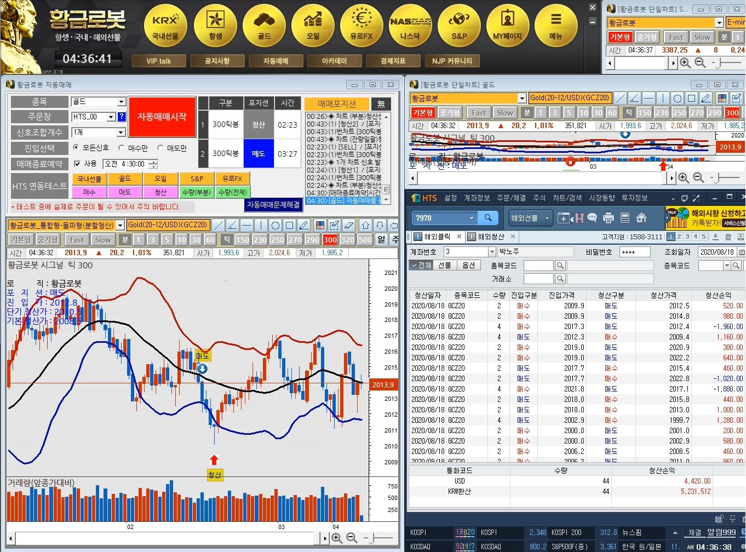Viewport: 746px width, 552px height.
Task: Enable 기본형 mode in main chart
Action: (21, 240)
